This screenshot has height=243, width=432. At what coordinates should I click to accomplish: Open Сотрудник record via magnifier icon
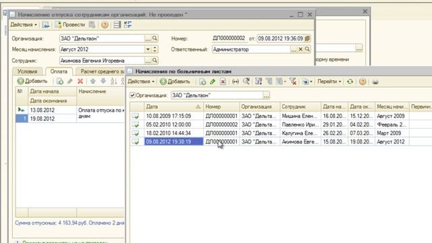155,60
